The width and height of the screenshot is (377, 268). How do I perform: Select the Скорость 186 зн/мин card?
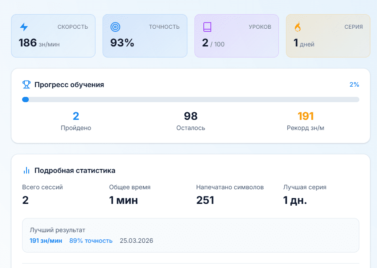[53, 36]
